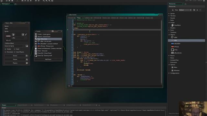The height and width of the screenshot is (116, 207).
Task: Click the new sprite icon in Object panel
Action: (13, 34)
